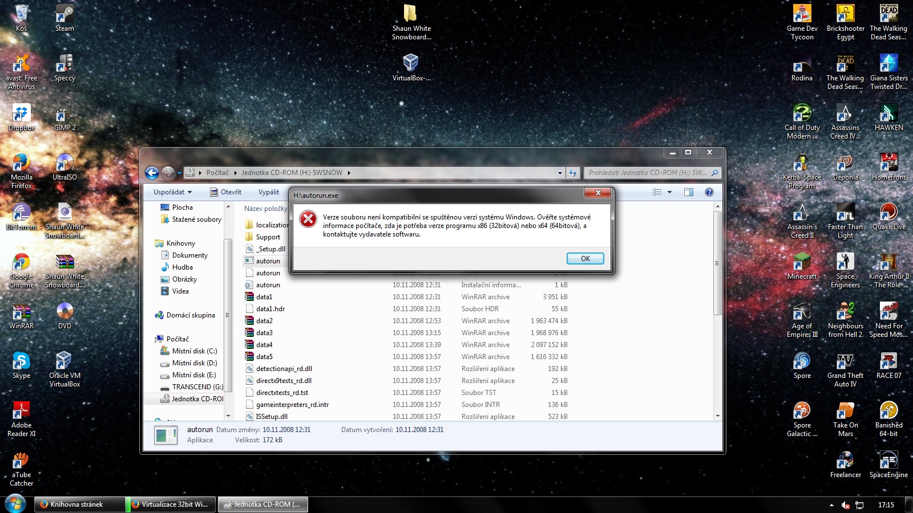913x513 pixels.
Task: Select the DVD desktop icon
Action: coord(64,316)
